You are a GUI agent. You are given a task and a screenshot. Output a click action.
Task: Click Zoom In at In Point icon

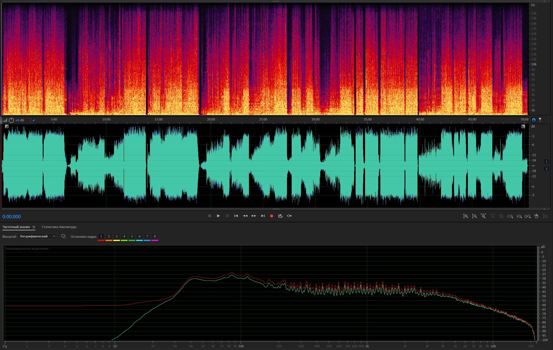click(x=510, y=216)
